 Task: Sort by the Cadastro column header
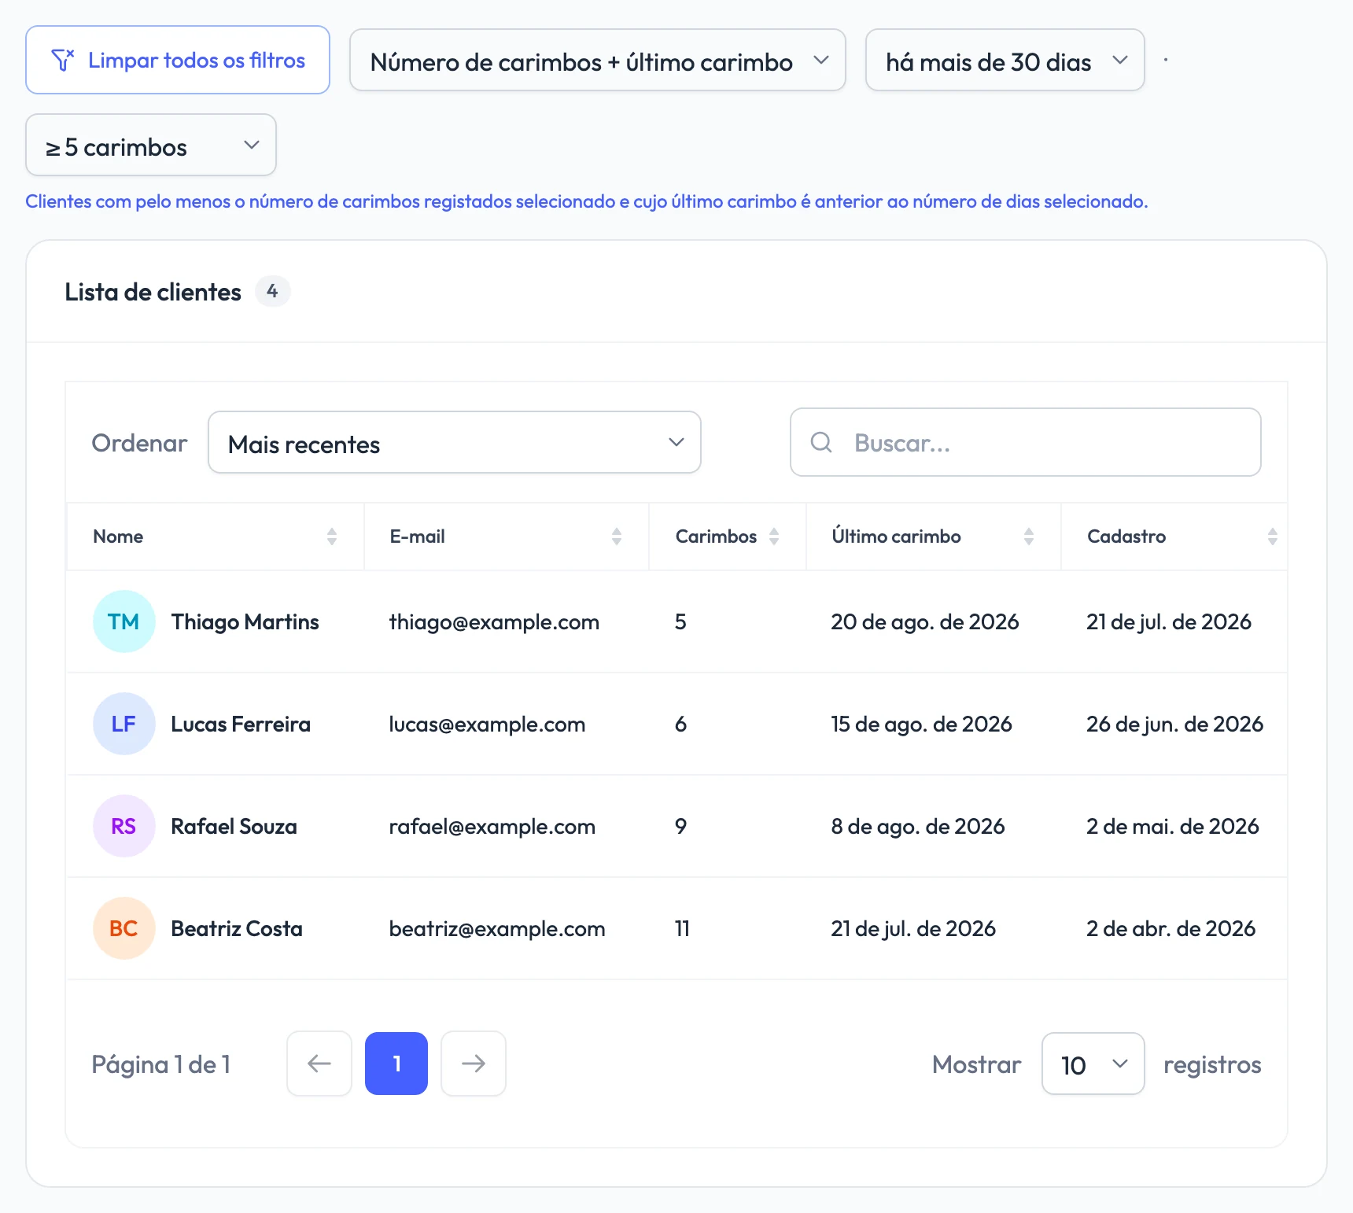(1174, 536)
